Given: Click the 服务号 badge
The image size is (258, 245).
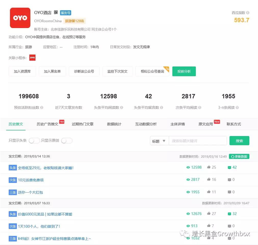Looking at the screenshot, I should click(65, 13).
